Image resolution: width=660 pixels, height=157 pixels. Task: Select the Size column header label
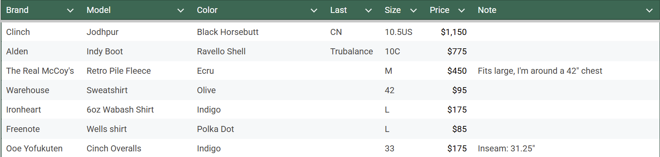click(393, 10)
